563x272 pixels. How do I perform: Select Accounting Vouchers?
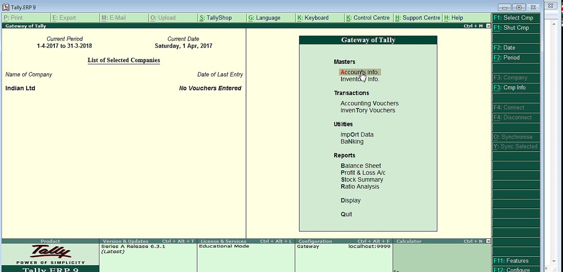370,104
